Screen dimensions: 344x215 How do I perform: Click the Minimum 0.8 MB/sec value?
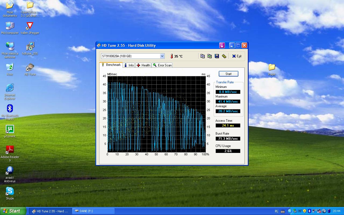click(x=228, y=92)
